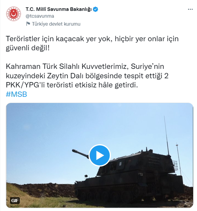Viewport: 197px width, 211px height.
Task: Click the blue verified checkmark badge
Action: pyautogui.click(x=96, y=9)
